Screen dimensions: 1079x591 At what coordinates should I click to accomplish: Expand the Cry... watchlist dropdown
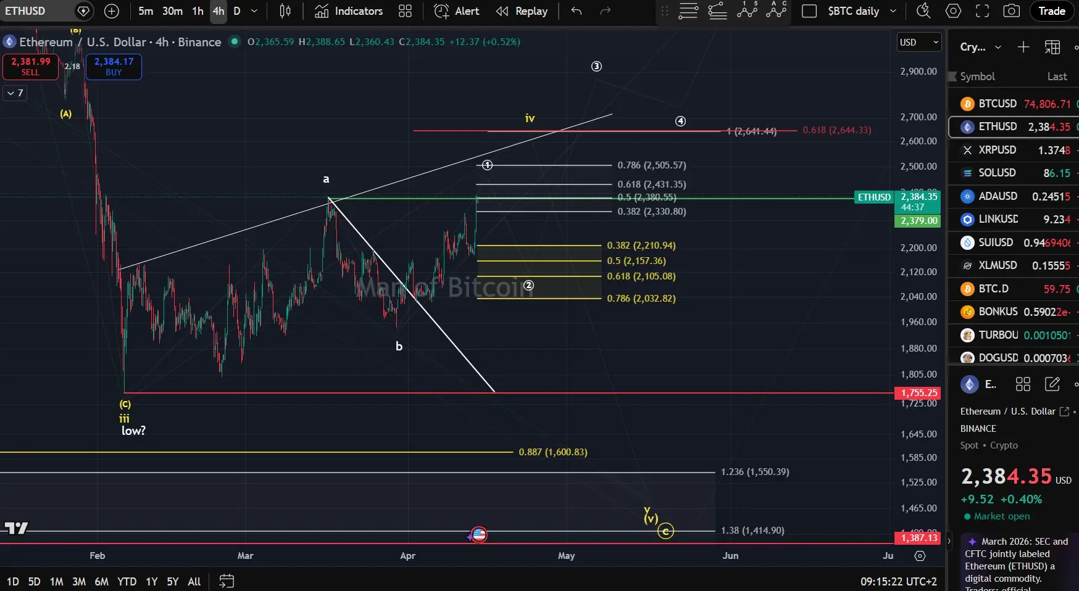[980, 47]
